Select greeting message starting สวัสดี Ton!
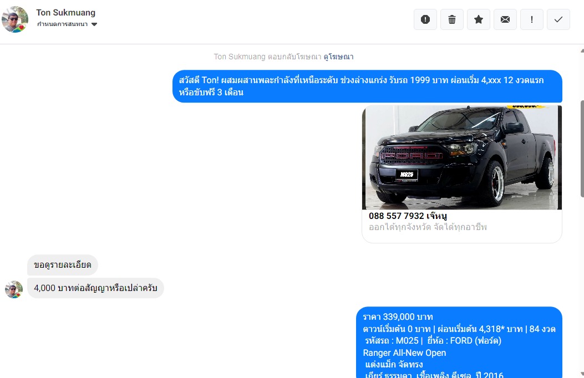 tap(367, 86)
